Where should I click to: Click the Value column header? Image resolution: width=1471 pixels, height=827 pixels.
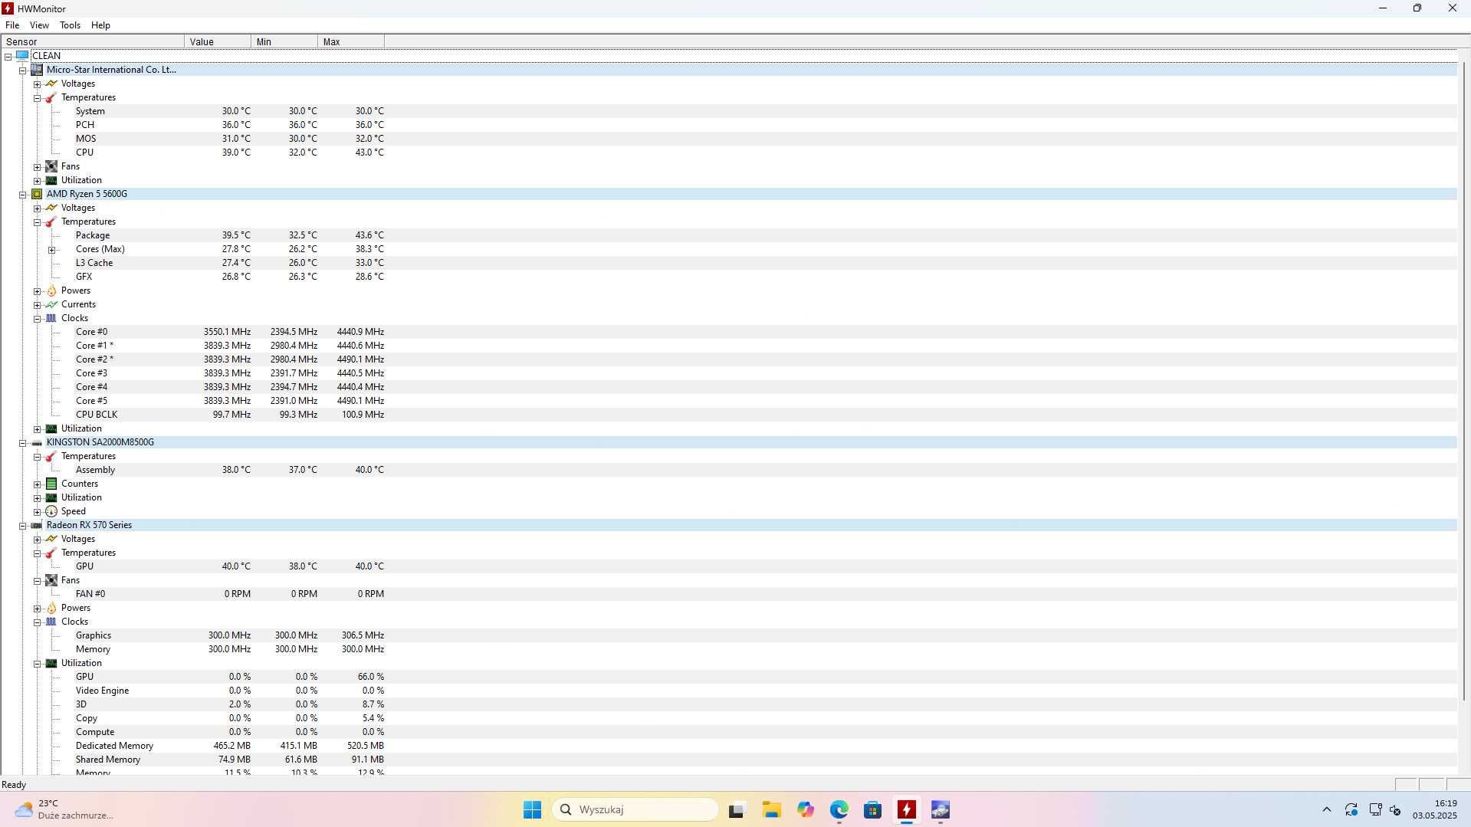pyautogui.click(x=218, y=41)
